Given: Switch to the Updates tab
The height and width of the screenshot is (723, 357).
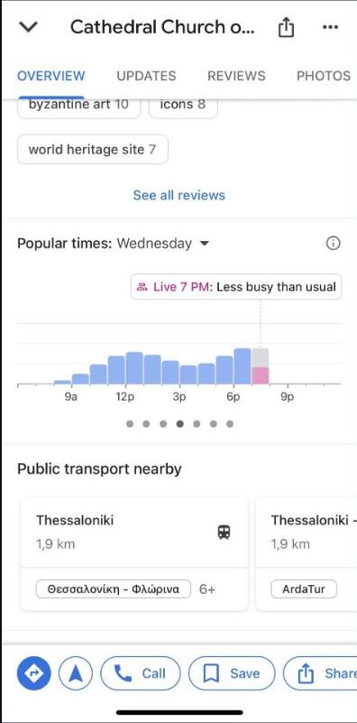Looking at the screenshot, I should [x=146, y=76].
